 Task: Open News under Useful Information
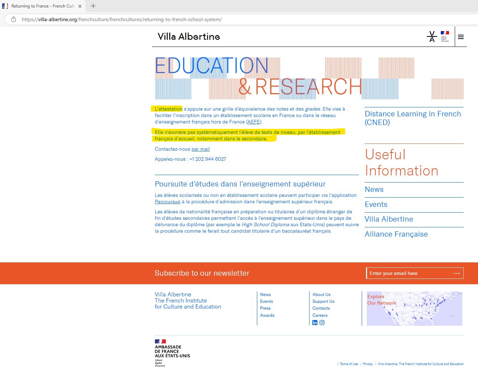pos(374,189)
